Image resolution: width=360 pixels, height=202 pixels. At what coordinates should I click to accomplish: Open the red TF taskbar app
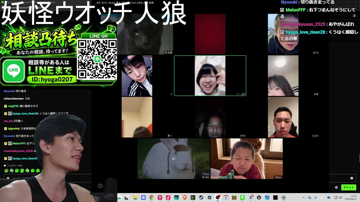pyautogui.click(x=160, y=198)
